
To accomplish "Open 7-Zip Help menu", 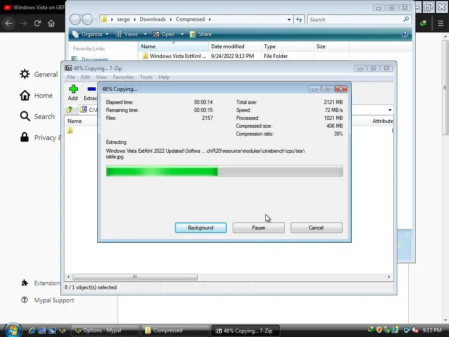I will pyautogui.click(x=164, y=77).
